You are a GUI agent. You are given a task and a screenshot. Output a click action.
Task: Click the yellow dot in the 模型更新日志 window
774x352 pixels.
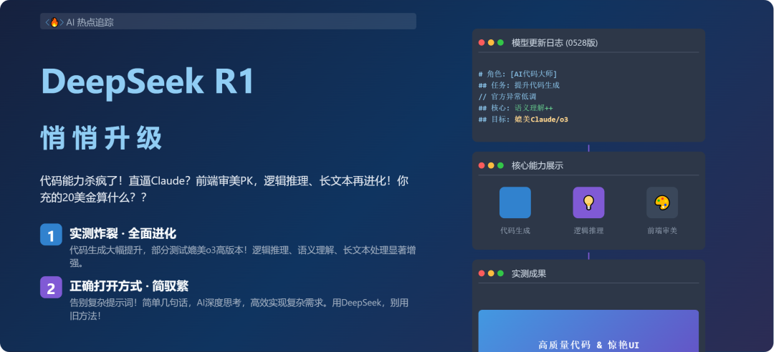tap(491, 42)
